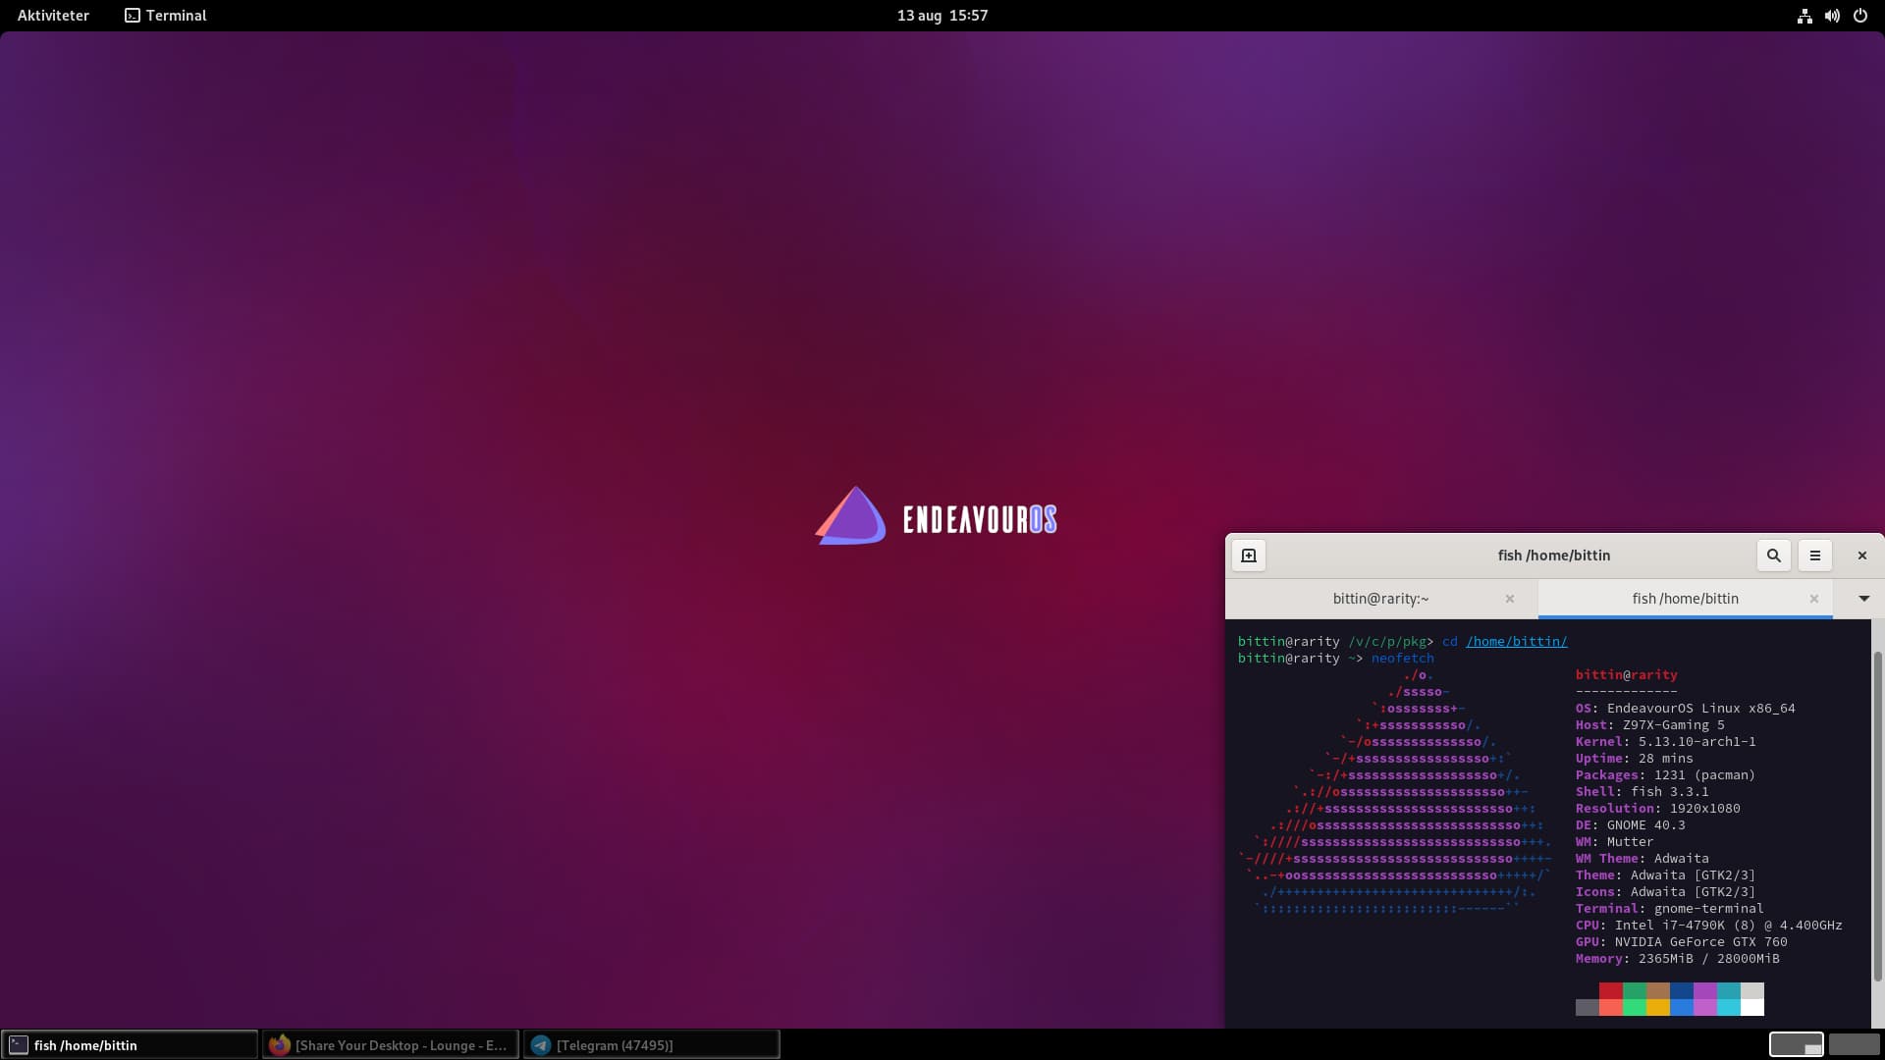Open the clock calendar showing 13 aug 15:57

[x=942, y=16]
